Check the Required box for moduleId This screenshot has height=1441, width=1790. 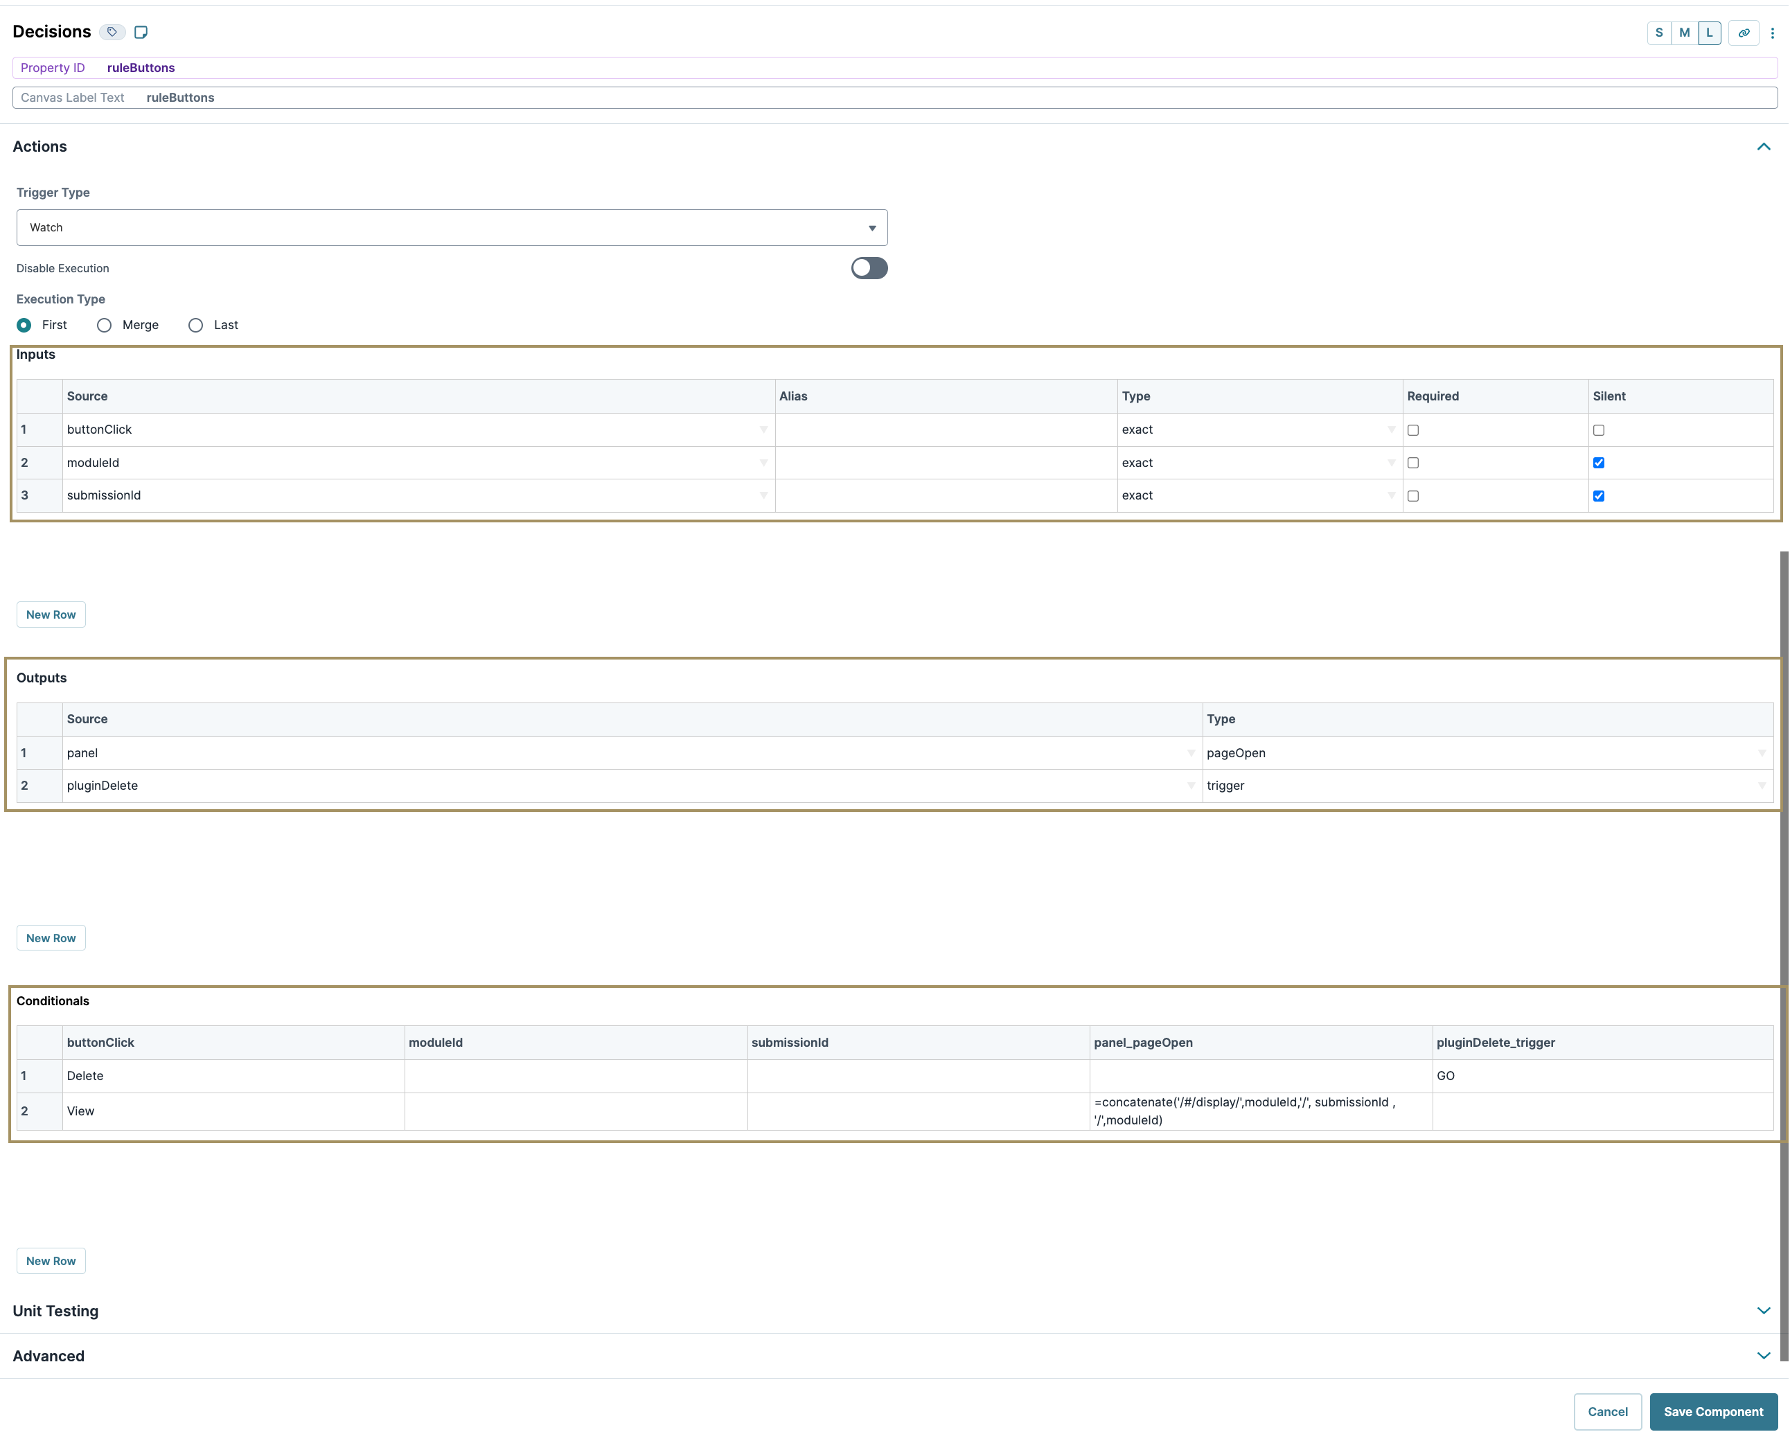[1414, 463]
